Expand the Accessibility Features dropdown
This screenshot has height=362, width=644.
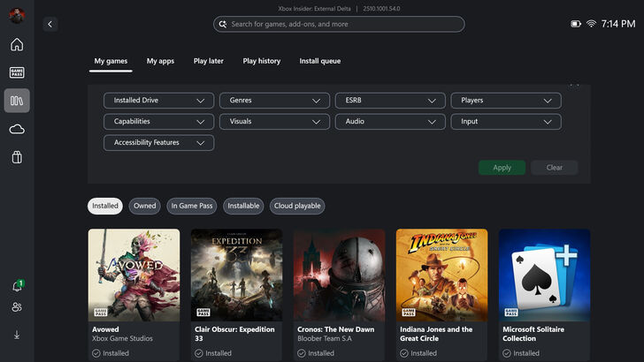(158, 143)
